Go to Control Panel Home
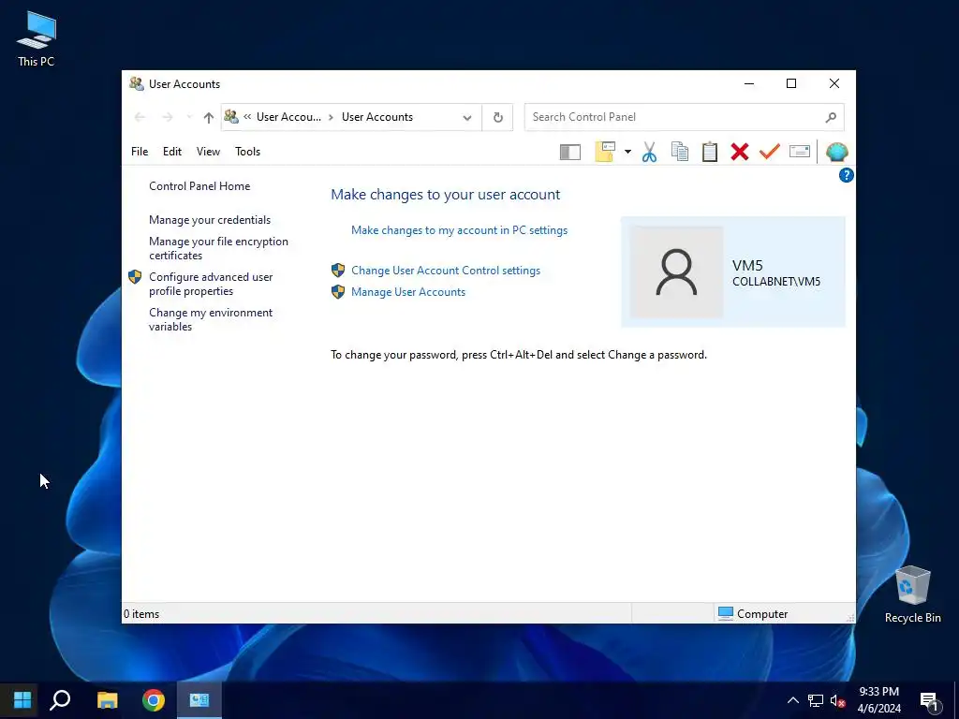959x719 pixels. [199, 186]
